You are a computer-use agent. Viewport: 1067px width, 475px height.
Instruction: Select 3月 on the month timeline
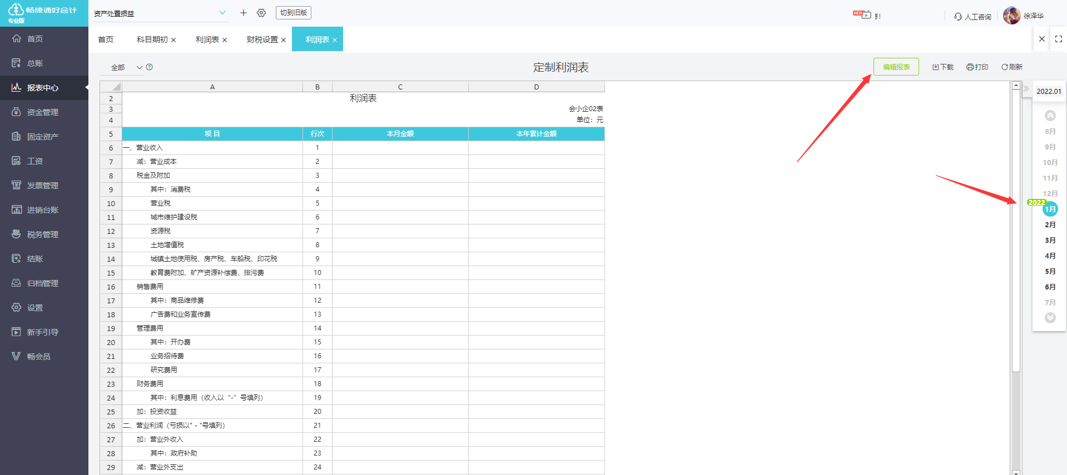click(1050, 241)
